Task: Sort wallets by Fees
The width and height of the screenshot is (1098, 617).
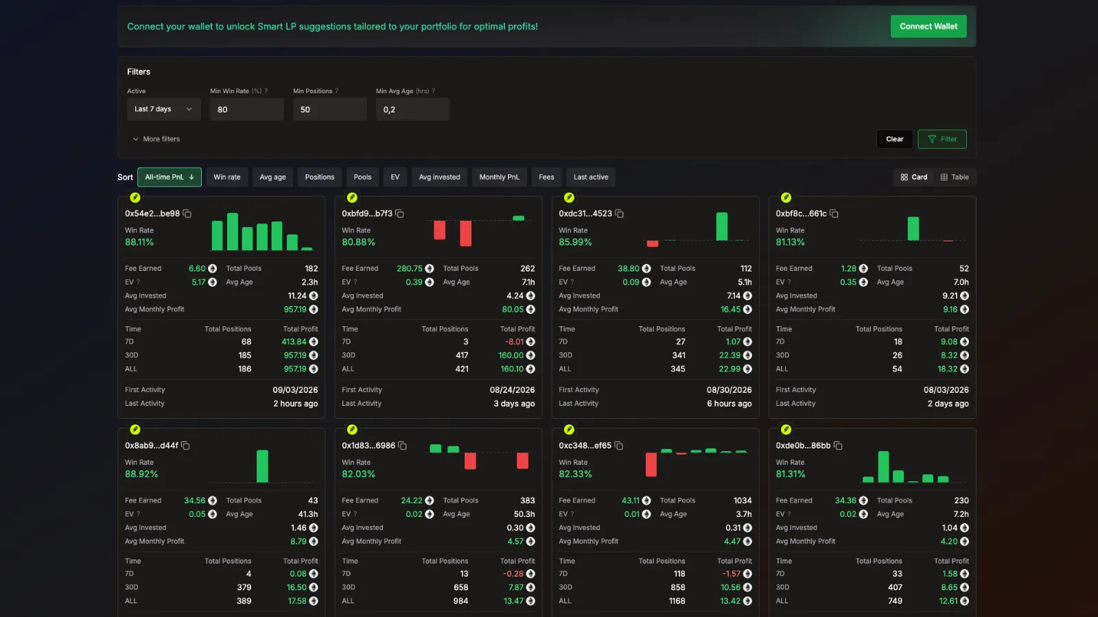Action: pos(546,178)
